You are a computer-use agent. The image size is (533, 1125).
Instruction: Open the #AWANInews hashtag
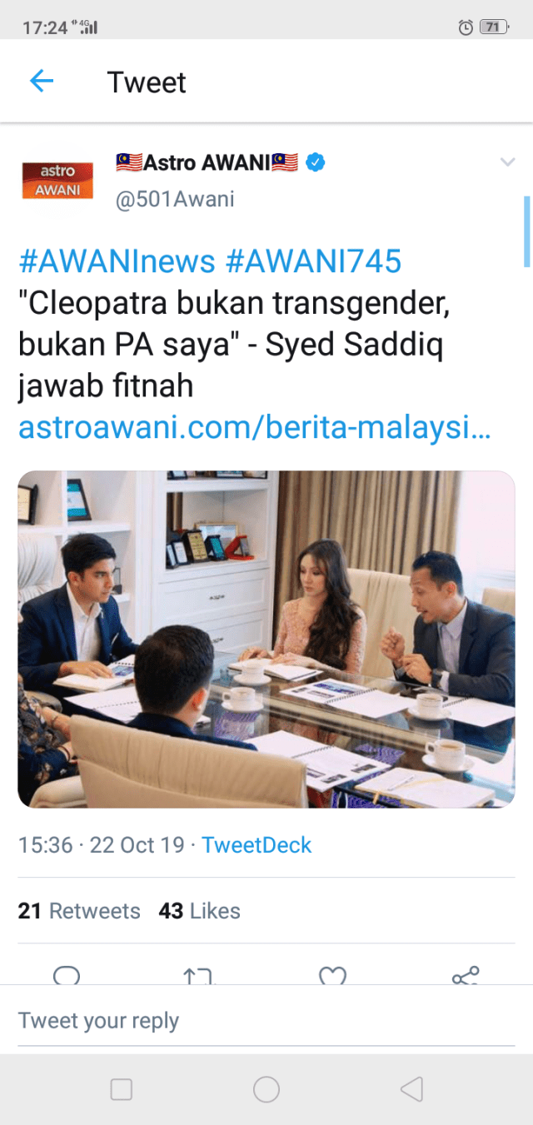[117, 261]
